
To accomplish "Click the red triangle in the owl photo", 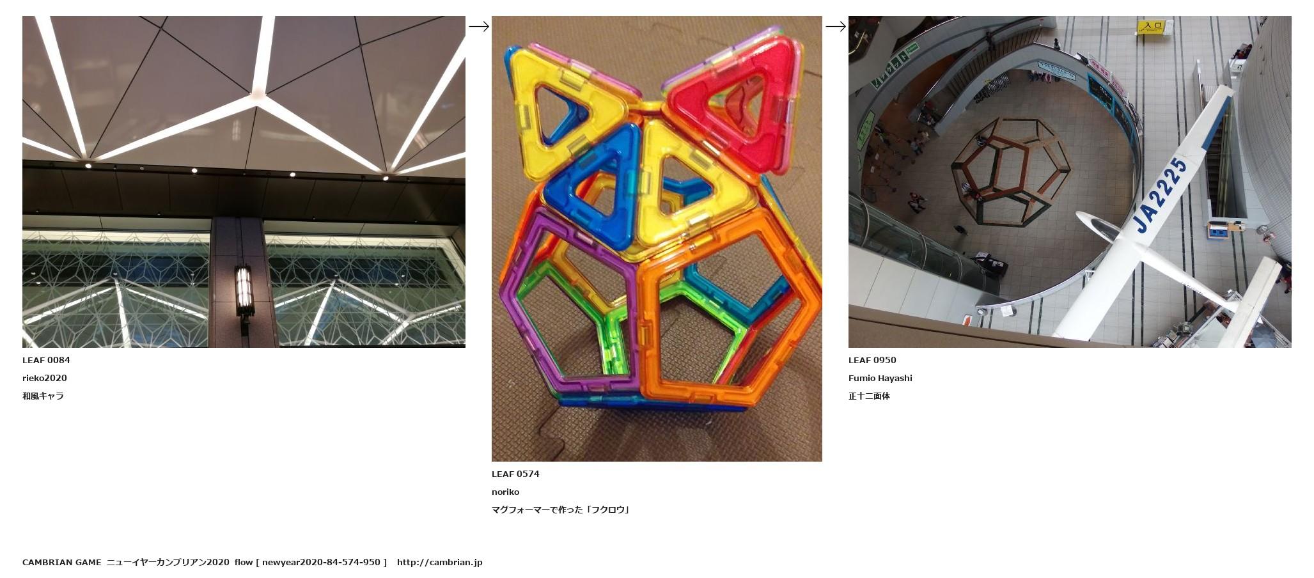I will (735, 102).
